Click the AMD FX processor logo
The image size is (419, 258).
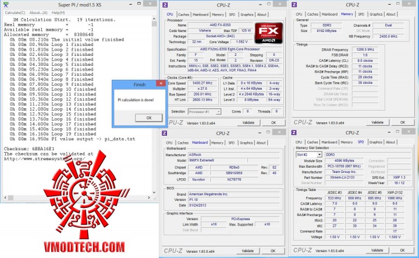pos(268,33)
